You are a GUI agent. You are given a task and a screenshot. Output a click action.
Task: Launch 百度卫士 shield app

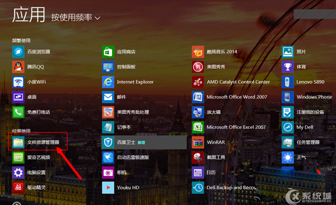point(144,142)
